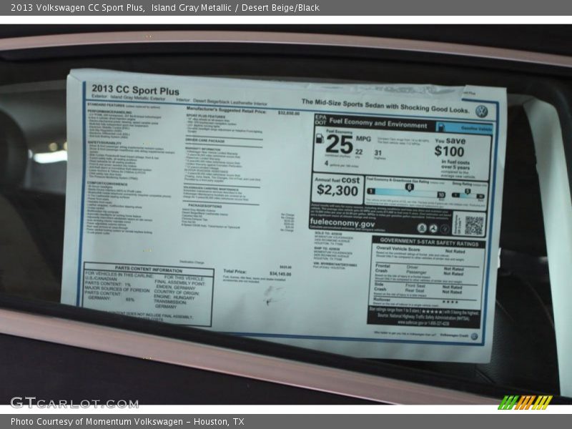Select the Not Rated status for Front Seat side crash
This screenshot has height=429, width=572.
[452, 286]
